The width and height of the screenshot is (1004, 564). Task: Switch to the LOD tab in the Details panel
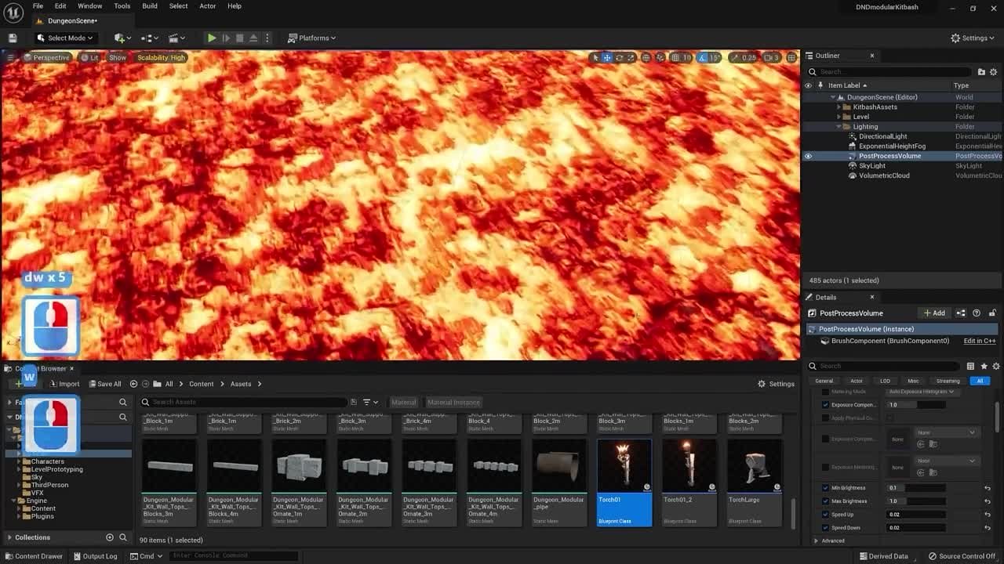click(885, 381)
